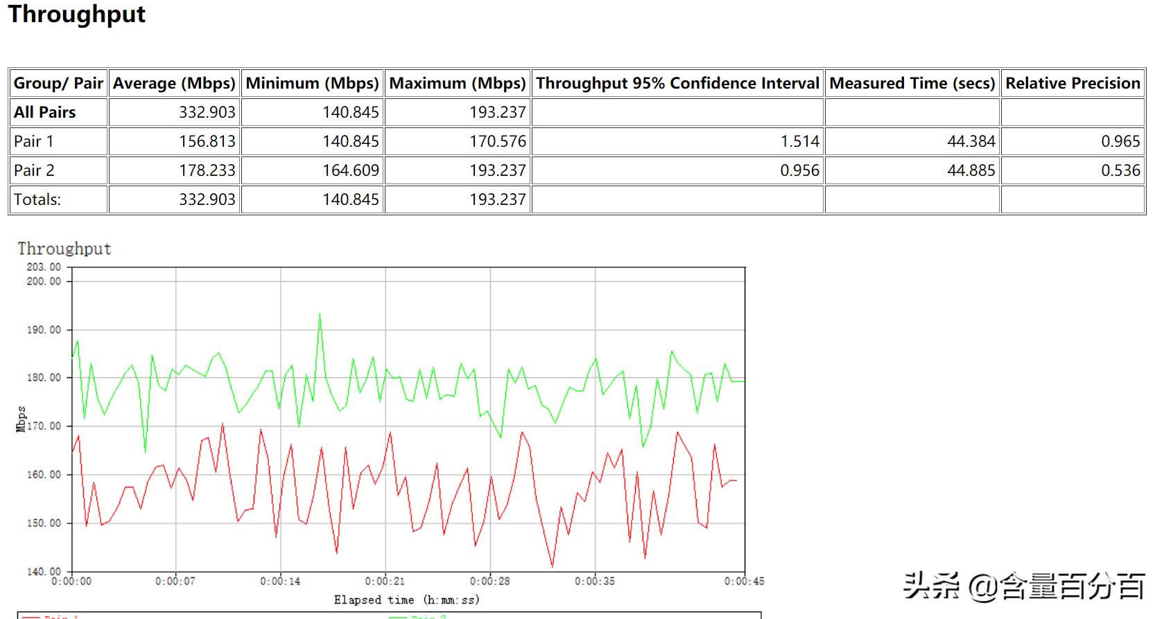Image resolution: width=1164 pixels, height=619 pixels.
Task: Click the Elapsed time (h:mm:ss) axis title
Action: (x=407, y=600)
